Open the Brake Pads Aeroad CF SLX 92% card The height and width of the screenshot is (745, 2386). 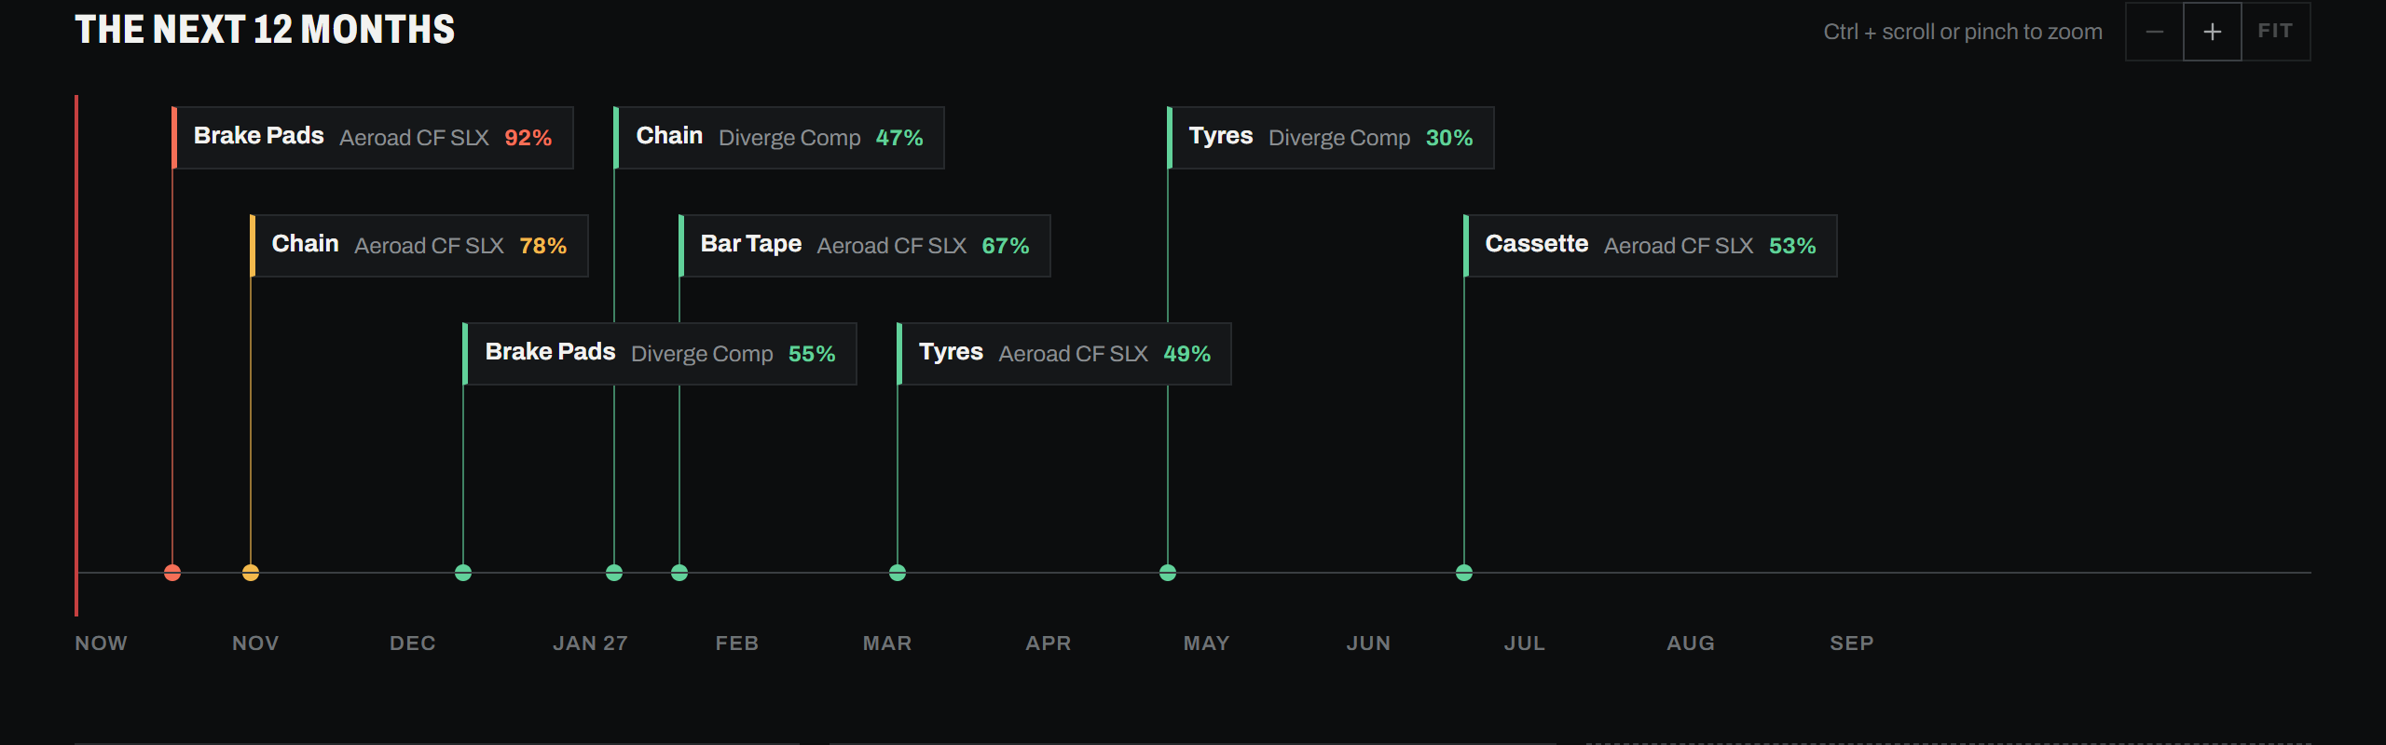click(373, 138)
